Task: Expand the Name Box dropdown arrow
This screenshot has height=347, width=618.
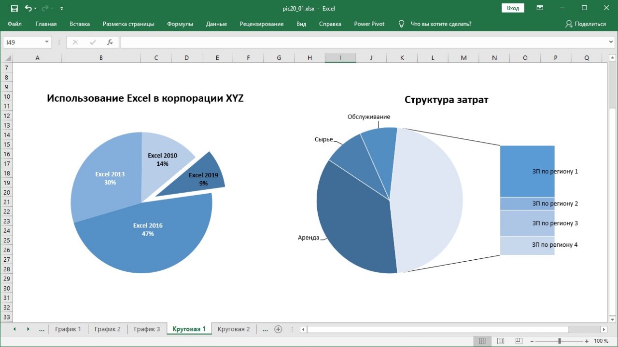Action: [47, 42]
